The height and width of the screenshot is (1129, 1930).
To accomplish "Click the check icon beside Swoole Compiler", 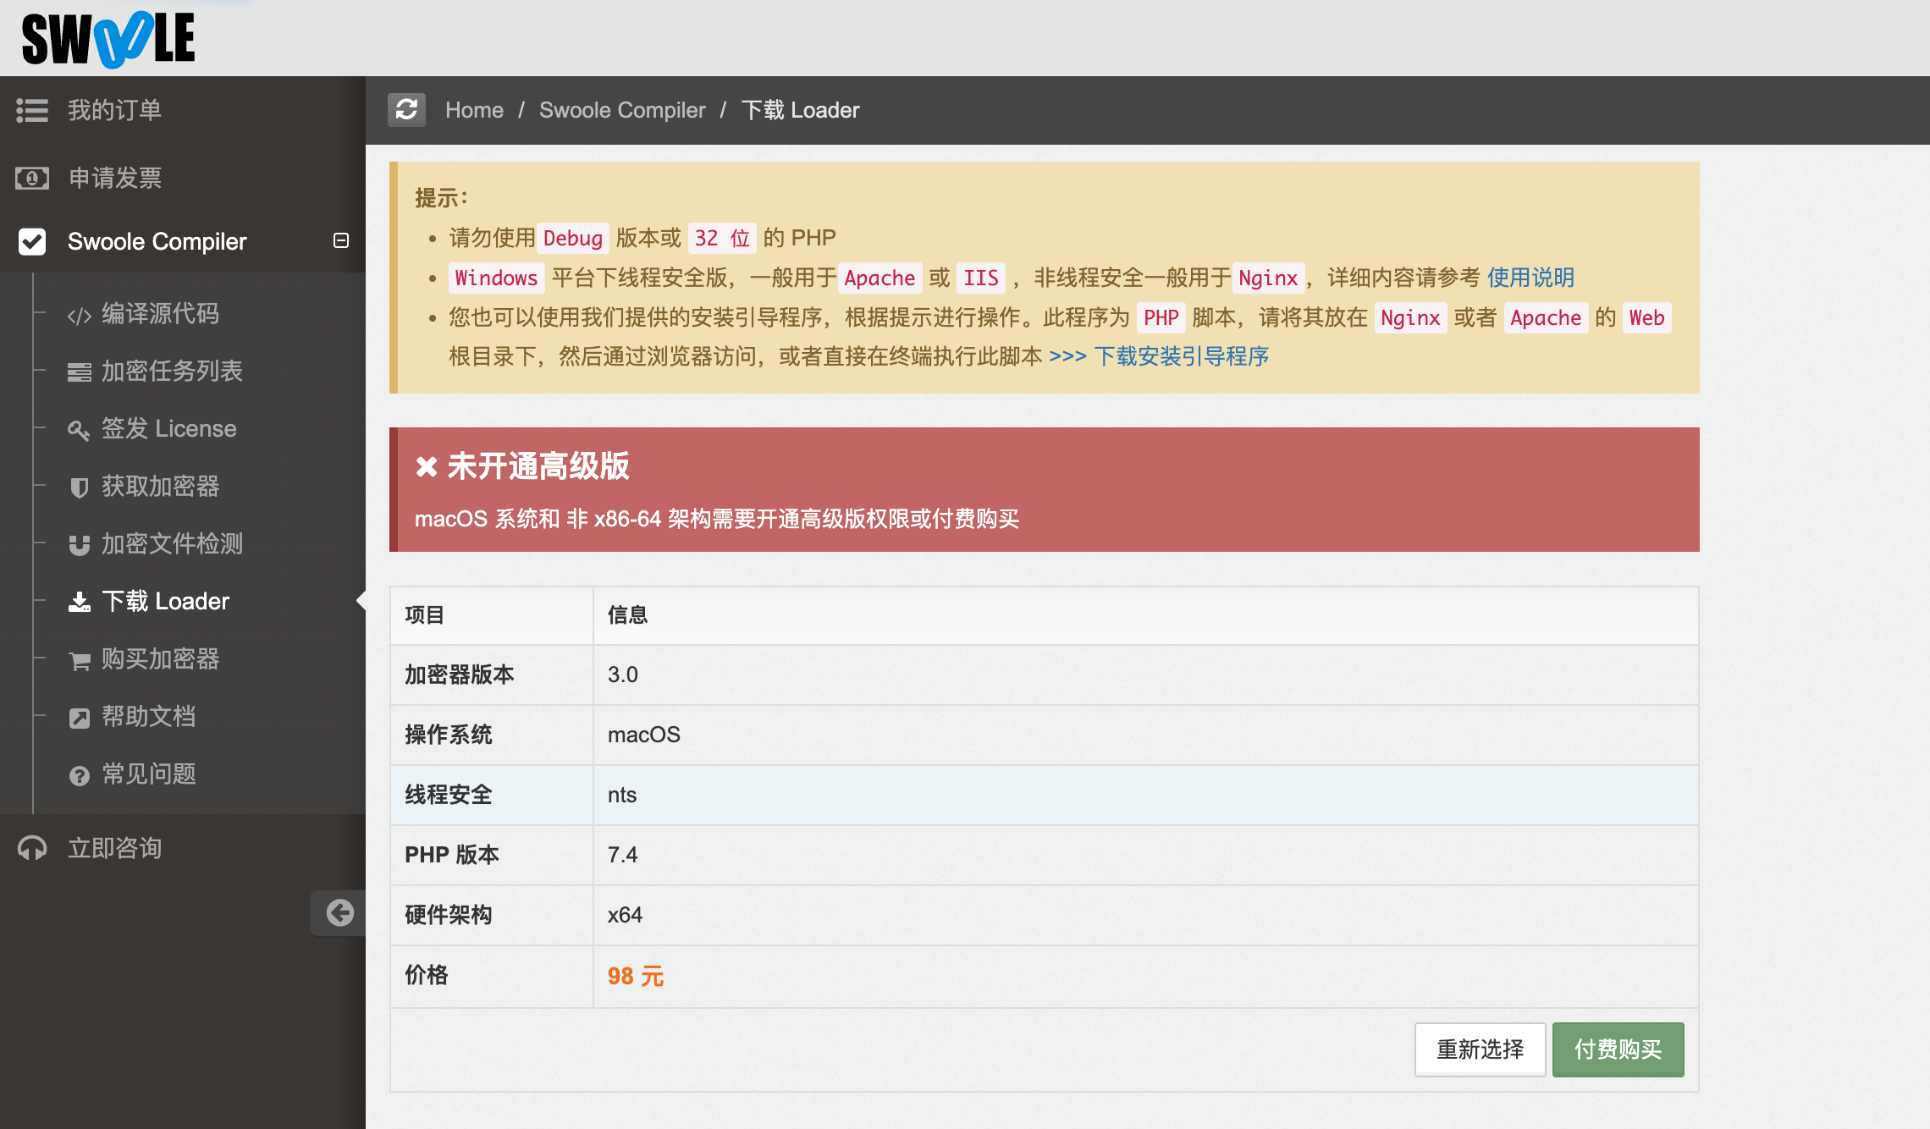I will tap(32, 241).
